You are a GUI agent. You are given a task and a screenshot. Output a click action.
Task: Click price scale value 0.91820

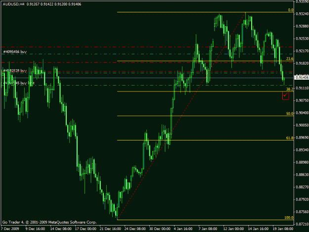(302, 63)
